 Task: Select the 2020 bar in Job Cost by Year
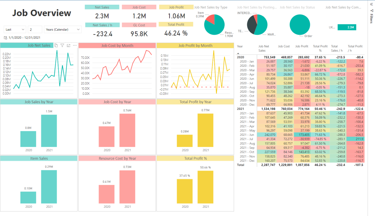pos(107,137)
